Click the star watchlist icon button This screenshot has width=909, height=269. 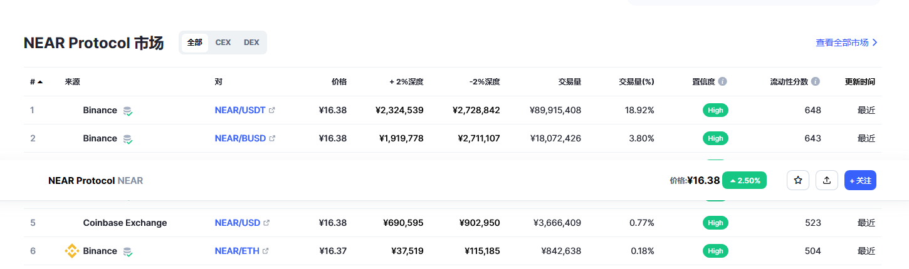click(x=798, y=180)
